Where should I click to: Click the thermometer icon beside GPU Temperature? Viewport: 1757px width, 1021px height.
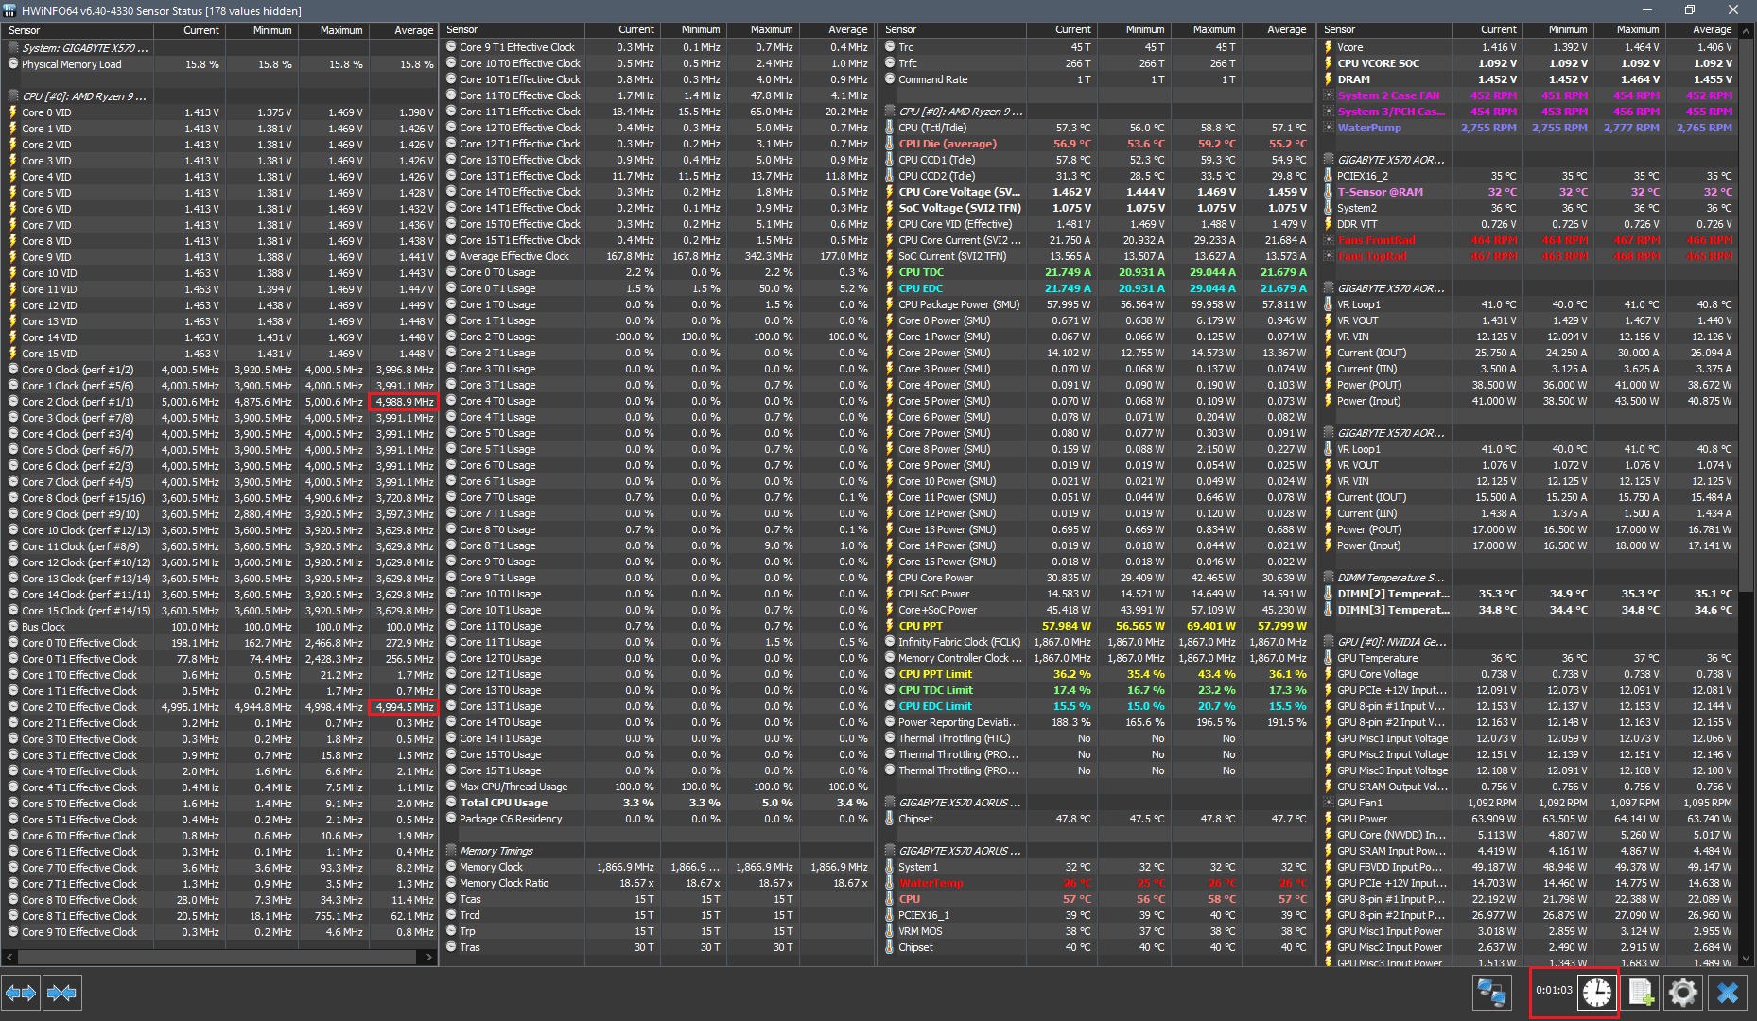(1329, 658)
